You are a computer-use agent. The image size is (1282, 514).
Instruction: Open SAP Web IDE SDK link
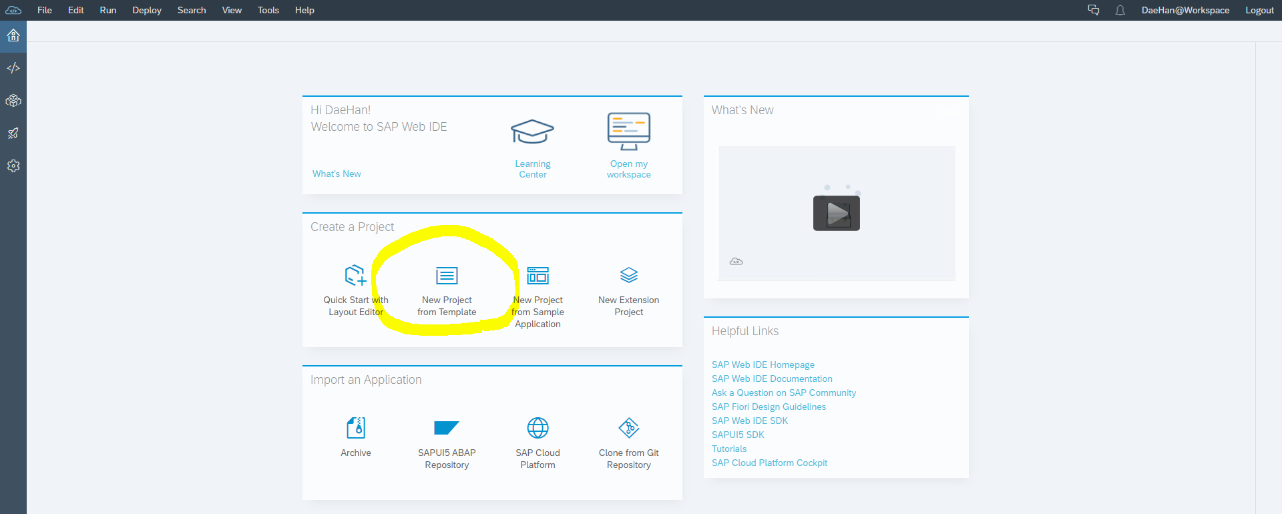point(750,421)
